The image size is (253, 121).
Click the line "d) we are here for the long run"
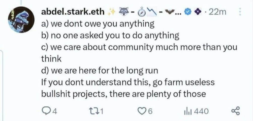click(99, 71)
